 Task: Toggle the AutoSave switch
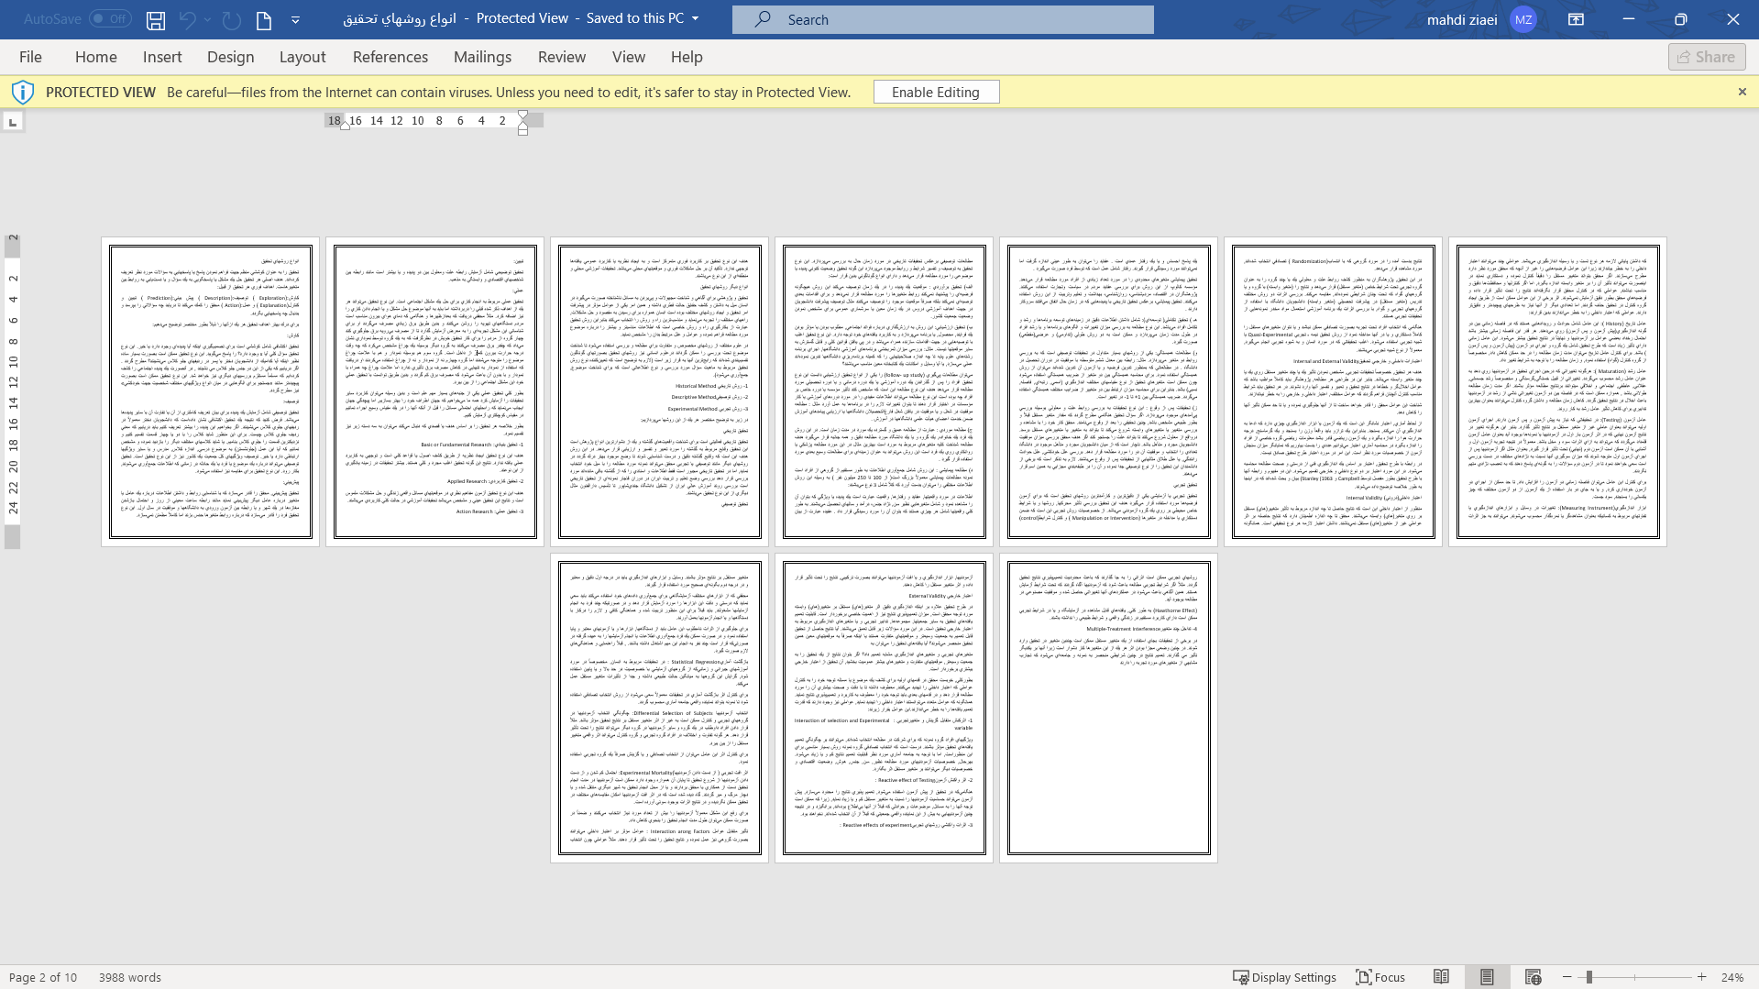click(x=111, y=18)
